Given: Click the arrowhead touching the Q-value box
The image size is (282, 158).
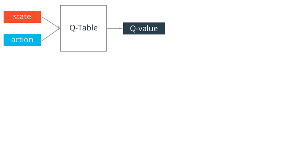Looking at the screenshot, I should tap(121, 29).
